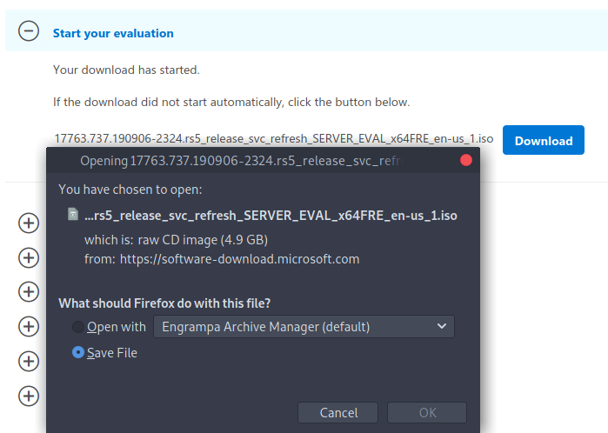Expand the fifth plus-circle section

(29, 362)
